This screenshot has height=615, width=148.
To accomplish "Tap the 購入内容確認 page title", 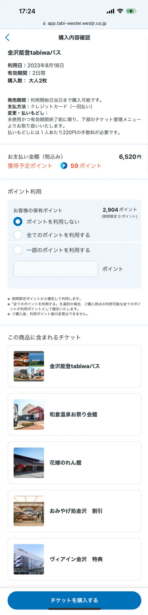I will tap(74, 37).
